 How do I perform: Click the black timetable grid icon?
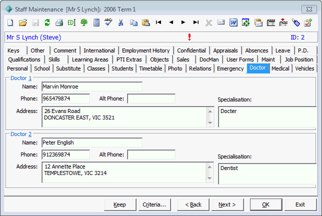[x=271, y=22]
